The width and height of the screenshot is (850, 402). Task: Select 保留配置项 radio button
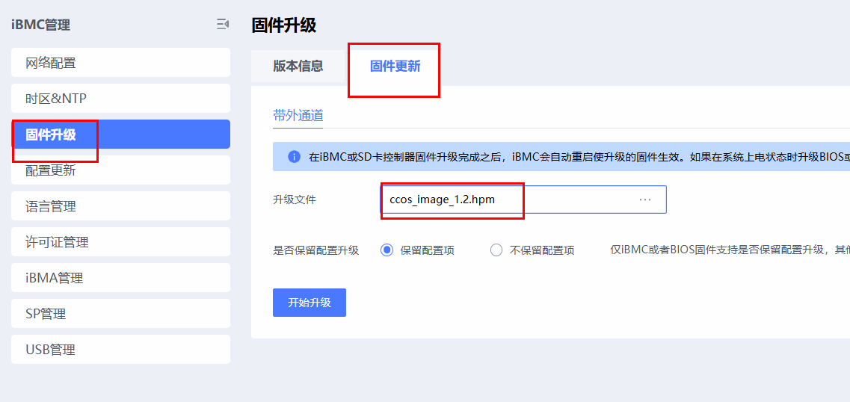[x=386, y=250]
